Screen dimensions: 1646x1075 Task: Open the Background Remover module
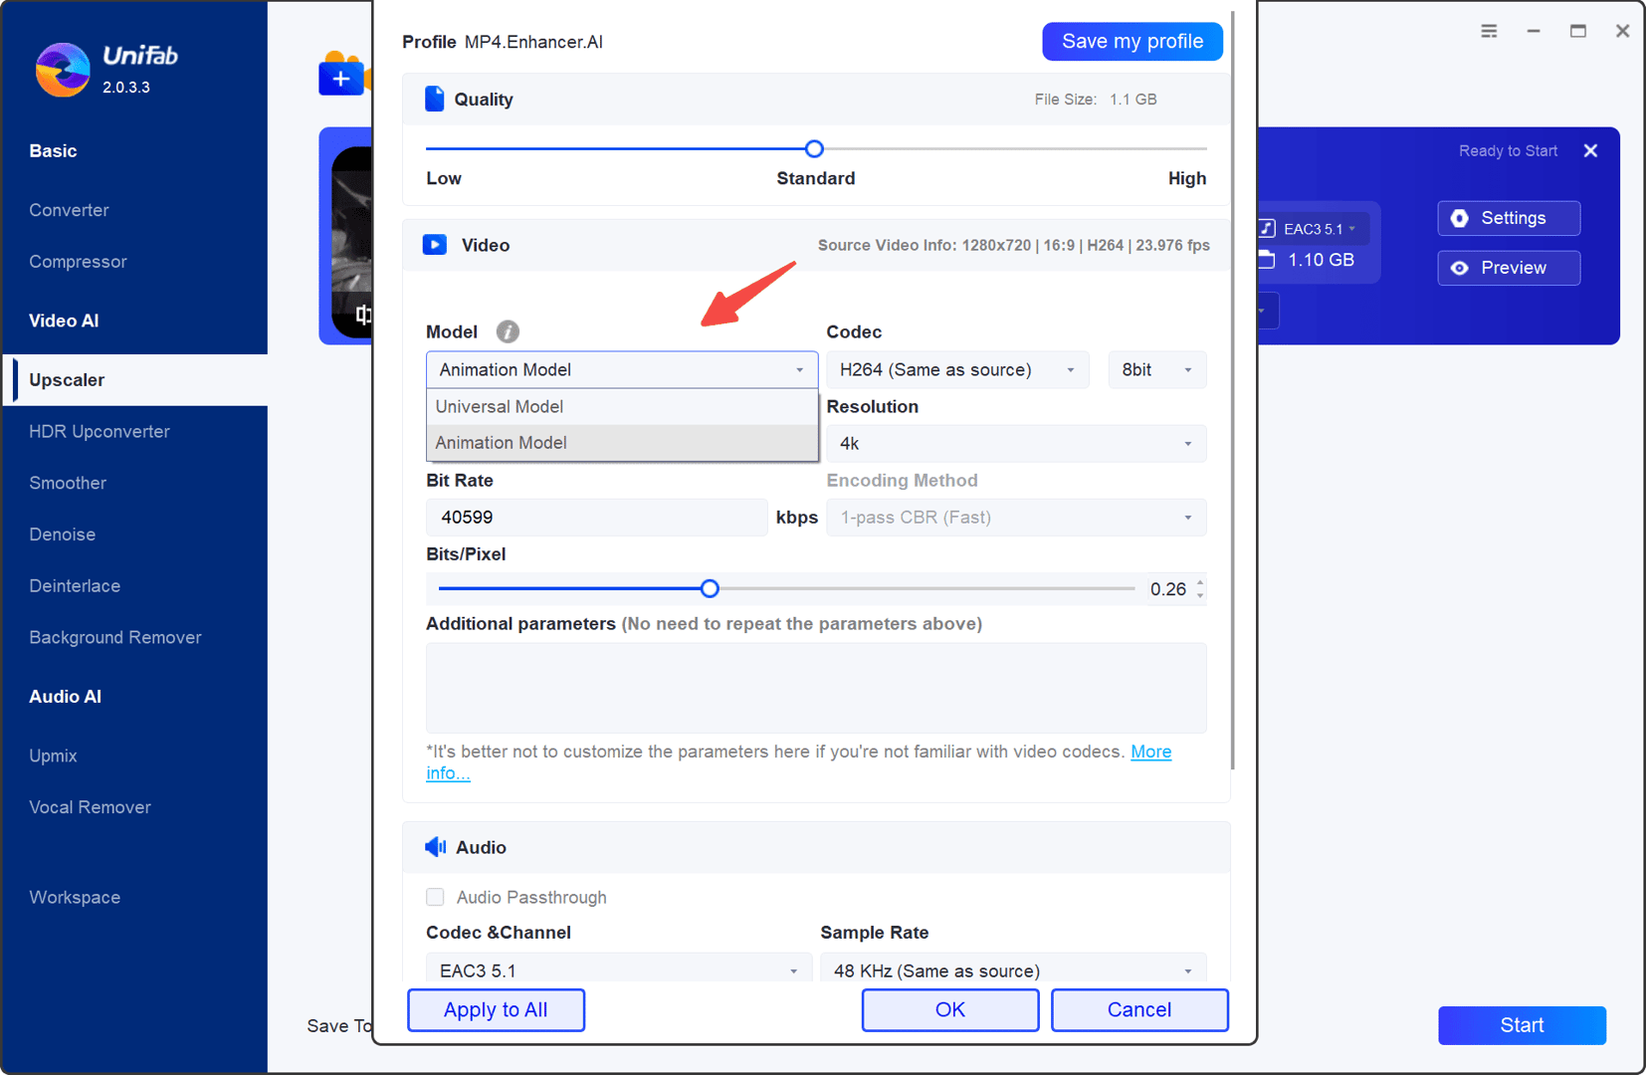click(x=115, y=637)
